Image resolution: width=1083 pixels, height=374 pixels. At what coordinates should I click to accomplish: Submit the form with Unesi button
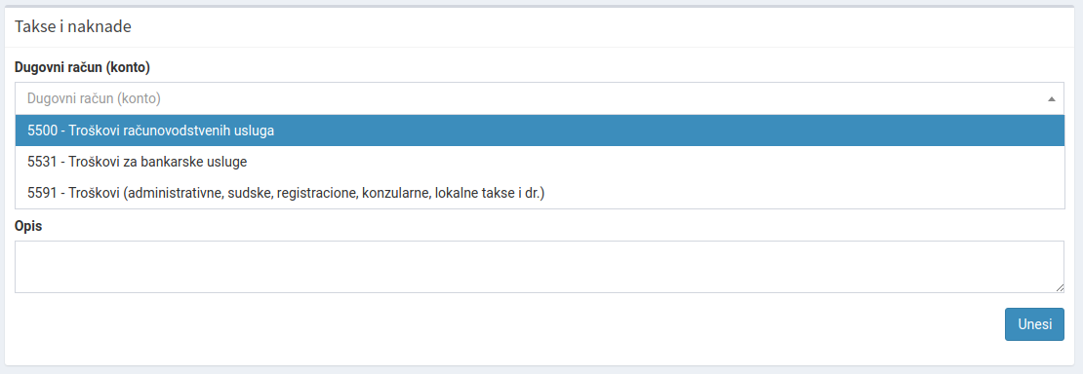tap(1034, 324)
